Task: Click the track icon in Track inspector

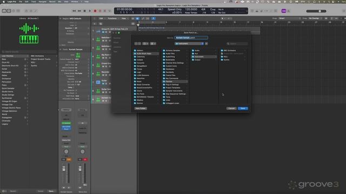Action: point(78,55)
